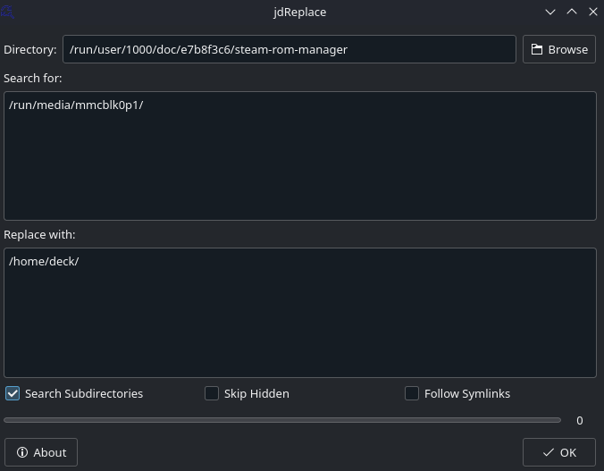Image resolution: width=604 pixels, height=471 pixels.
Task: Close the jdReplace window
Action: point(593,12)
